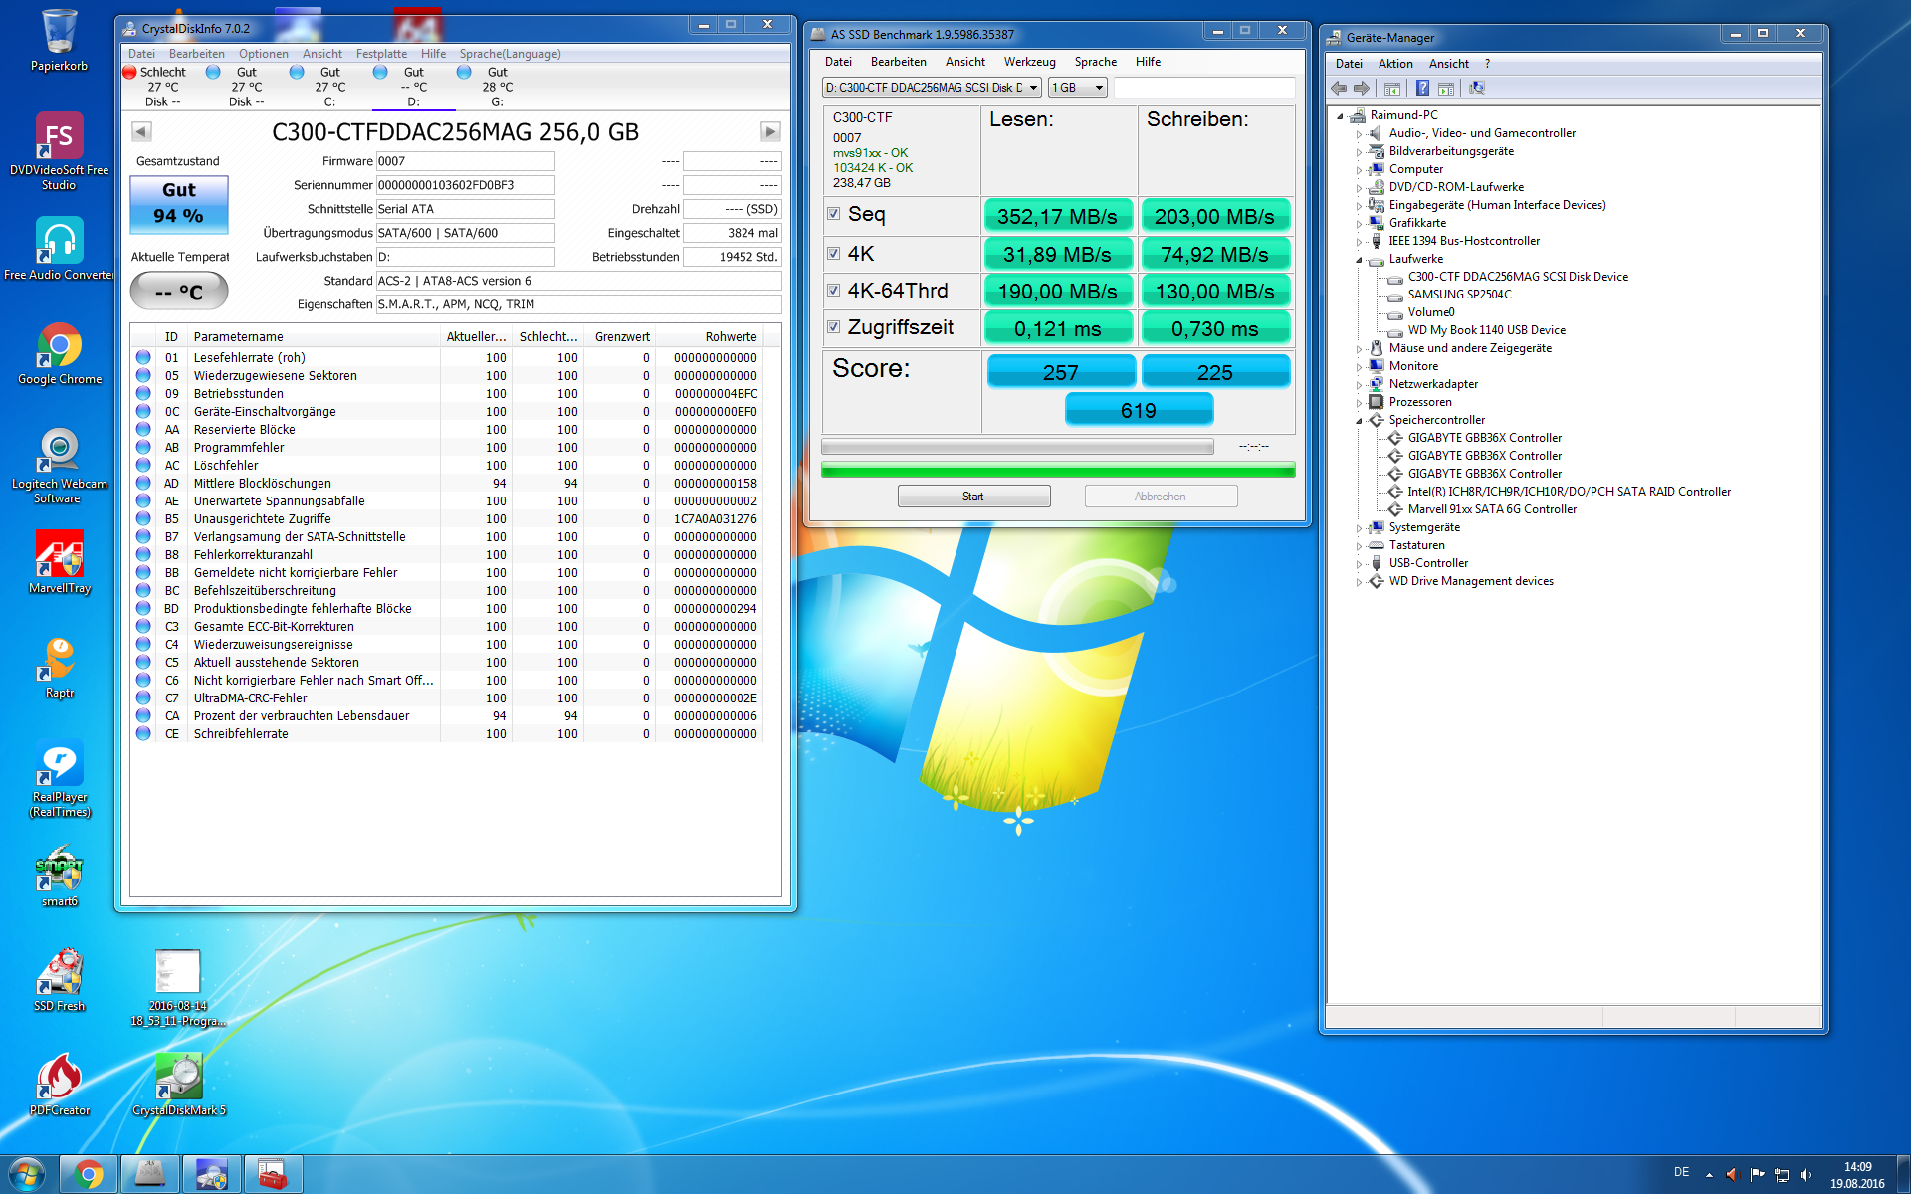Screen dimensions: 1911x1194
Task: Collapse the Speichercontroller tree node
Action: tap(1359, 420)
